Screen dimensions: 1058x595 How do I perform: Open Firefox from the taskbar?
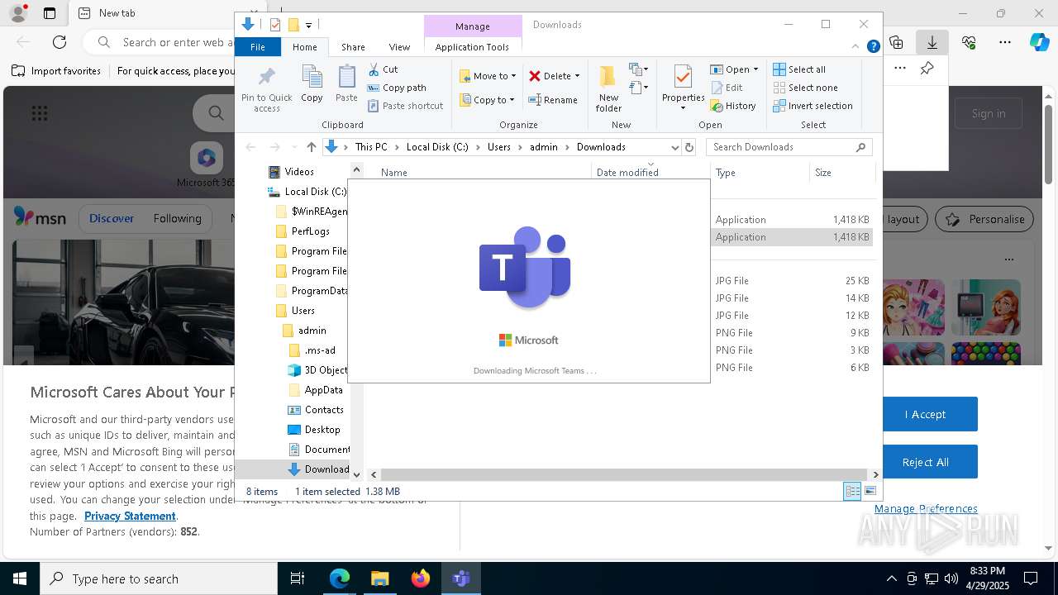[x=421, y=578]
